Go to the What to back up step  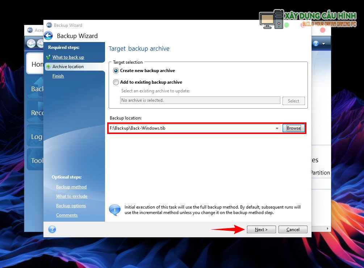pyautogui.click(x=68, y=57)
